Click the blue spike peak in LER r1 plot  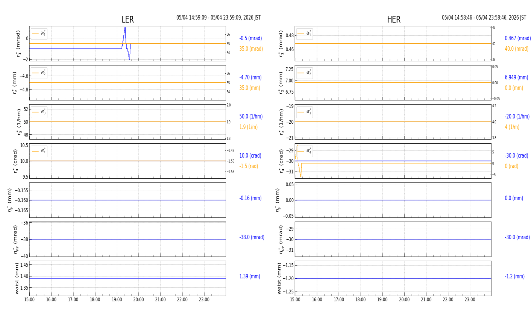[x=125, y=28]
